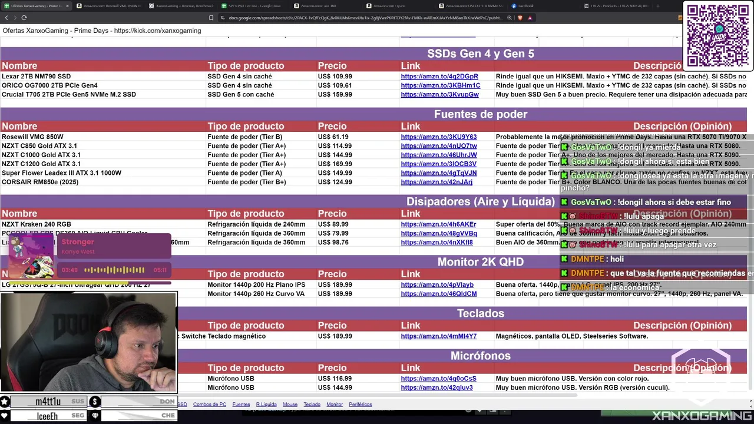Open the magnetic keyboard link amzn.to/4mMI4Y7
Screen dimensions: 754x424
click(439, 336)
